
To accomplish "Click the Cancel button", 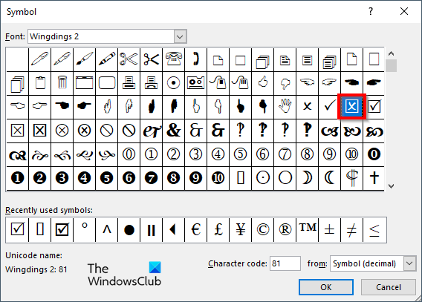I will [389, 287].
